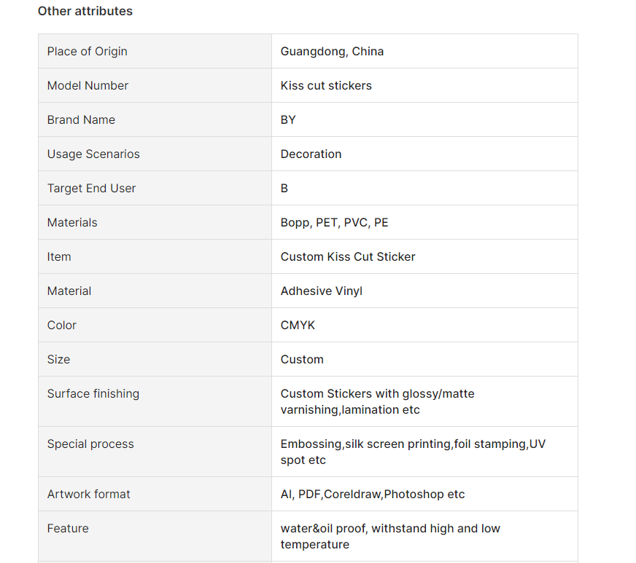Select the BY brand value
Screen dimensions: 636x563
point(288,120)
